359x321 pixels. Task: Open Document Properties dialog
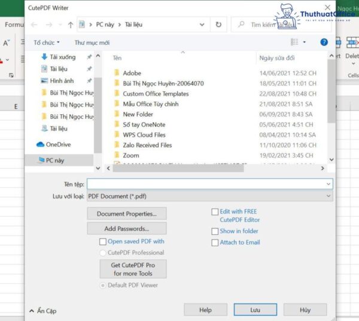127,213
